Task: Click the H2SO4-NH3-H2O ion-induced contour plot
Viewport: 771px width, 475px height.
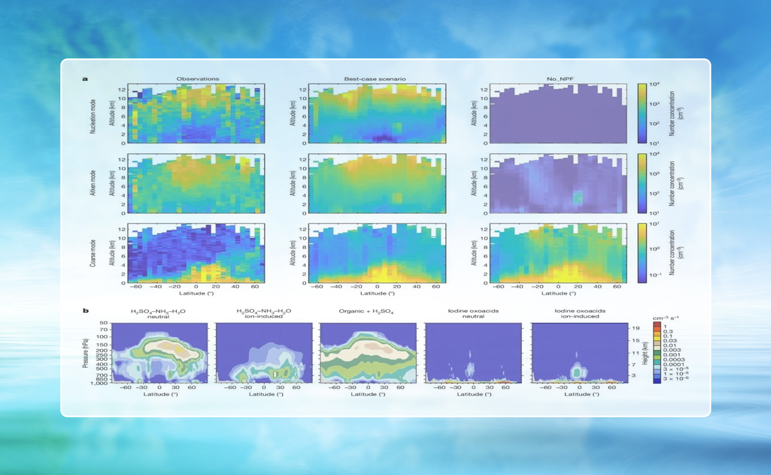Action: 263,353
